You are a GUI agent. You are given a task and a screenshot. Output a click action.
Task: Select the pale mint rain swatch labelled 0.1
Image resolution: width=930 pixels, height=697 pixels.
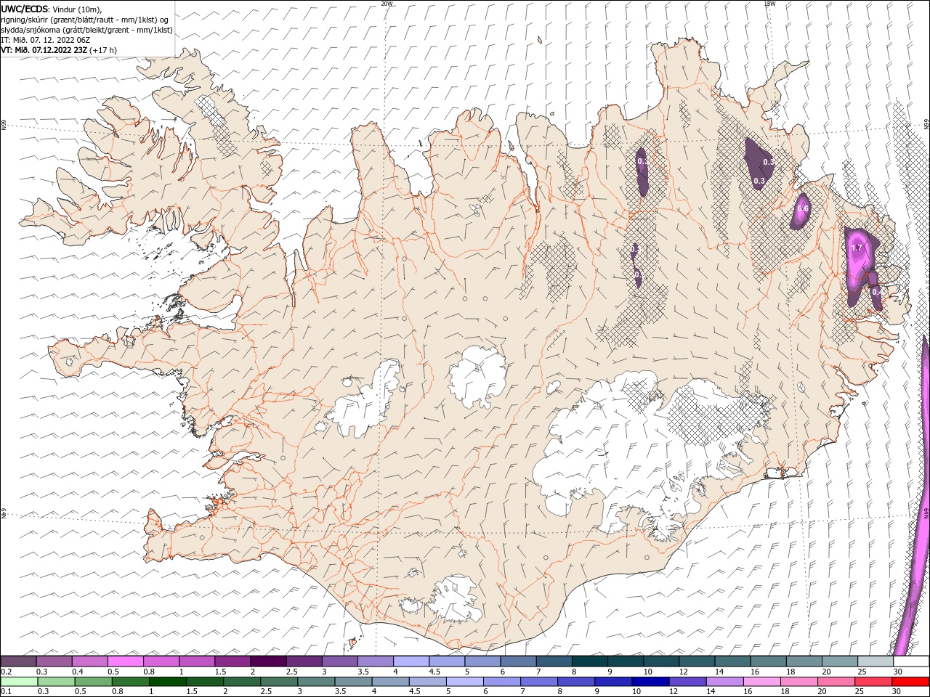click(x=19, y=682)
